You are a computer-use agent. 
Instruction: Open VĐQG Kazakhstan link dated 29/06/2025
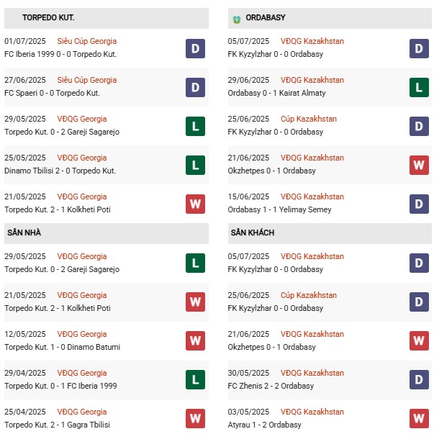[x=312, y=81]
